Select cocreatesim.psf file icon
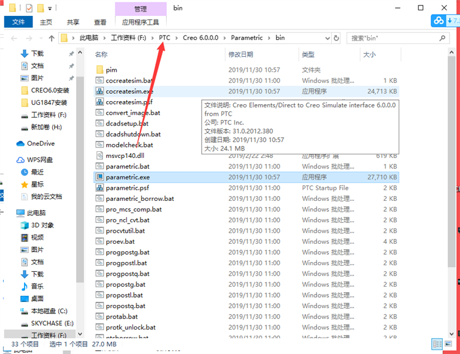This screenshot has width=460, height=354. (x=100, y=102)
